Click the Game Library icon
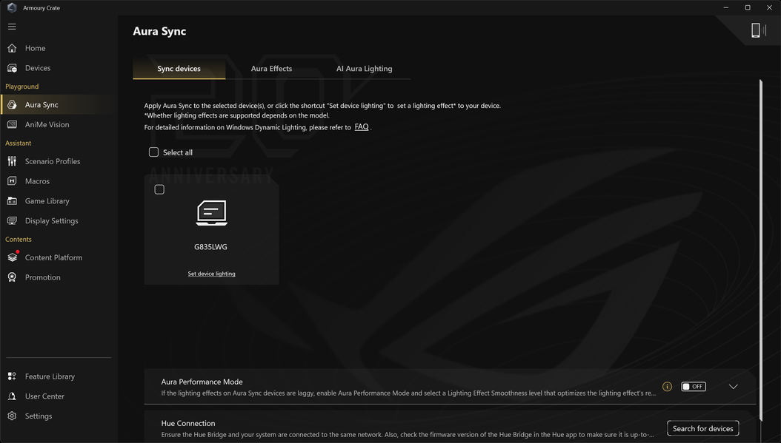 tap(12, 201)
